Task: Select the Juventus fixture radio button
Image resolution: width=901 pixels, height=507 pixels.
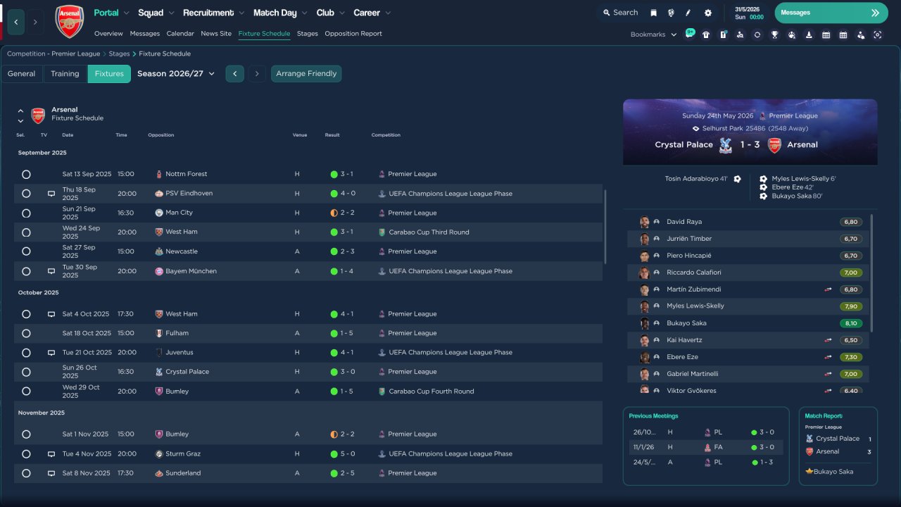Action: [26, 352]
